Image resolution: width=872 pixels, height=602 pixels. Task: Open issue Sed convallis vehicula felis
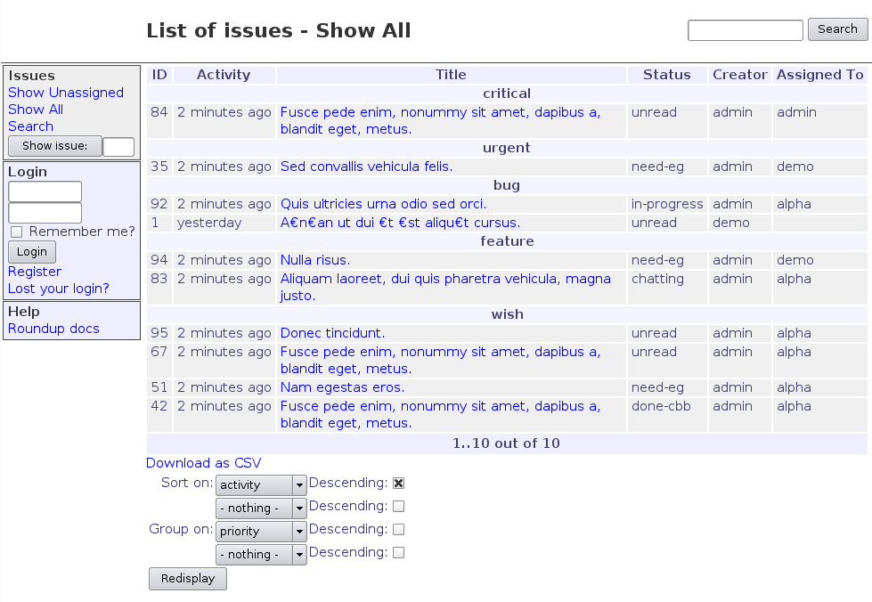coord(366,167)
